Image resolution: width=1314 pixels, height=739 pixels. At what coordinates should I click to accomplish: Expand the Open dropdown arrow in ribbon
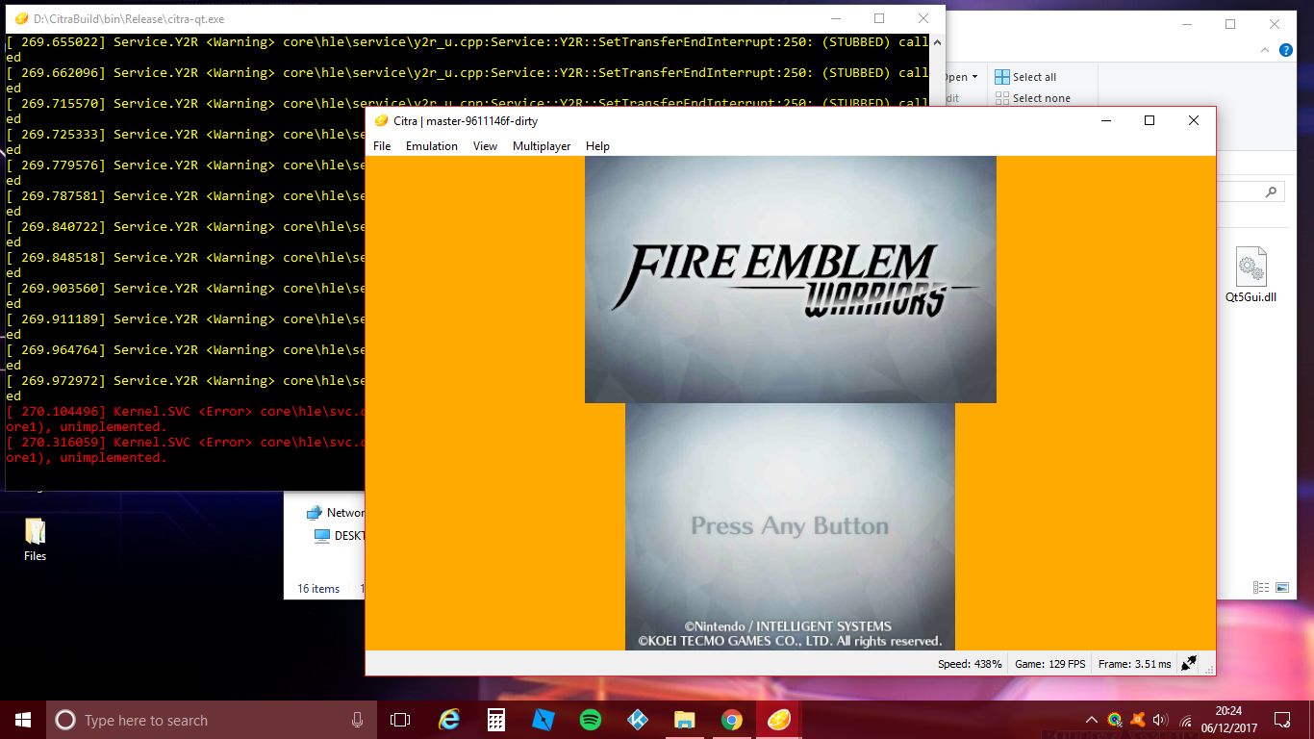point(974,77)
